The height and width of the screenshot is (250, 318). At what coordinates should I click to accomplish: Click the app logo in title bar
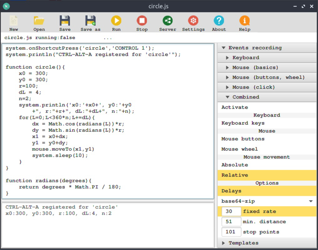[6, 6]
